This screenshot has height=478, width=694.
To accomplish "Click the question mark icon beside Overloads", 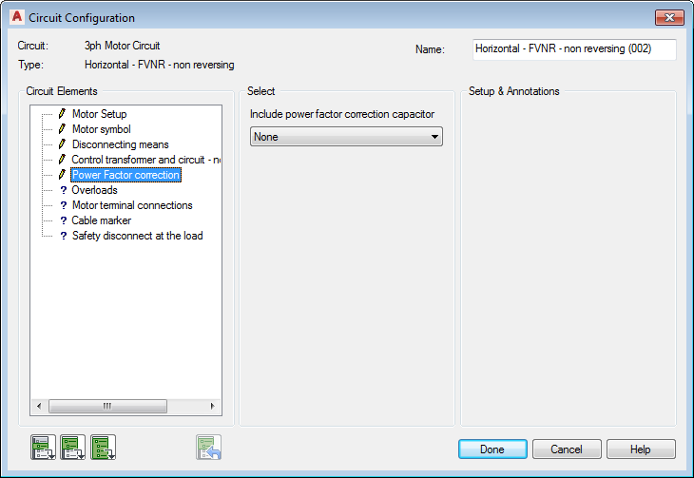I will tap(63, 190).
